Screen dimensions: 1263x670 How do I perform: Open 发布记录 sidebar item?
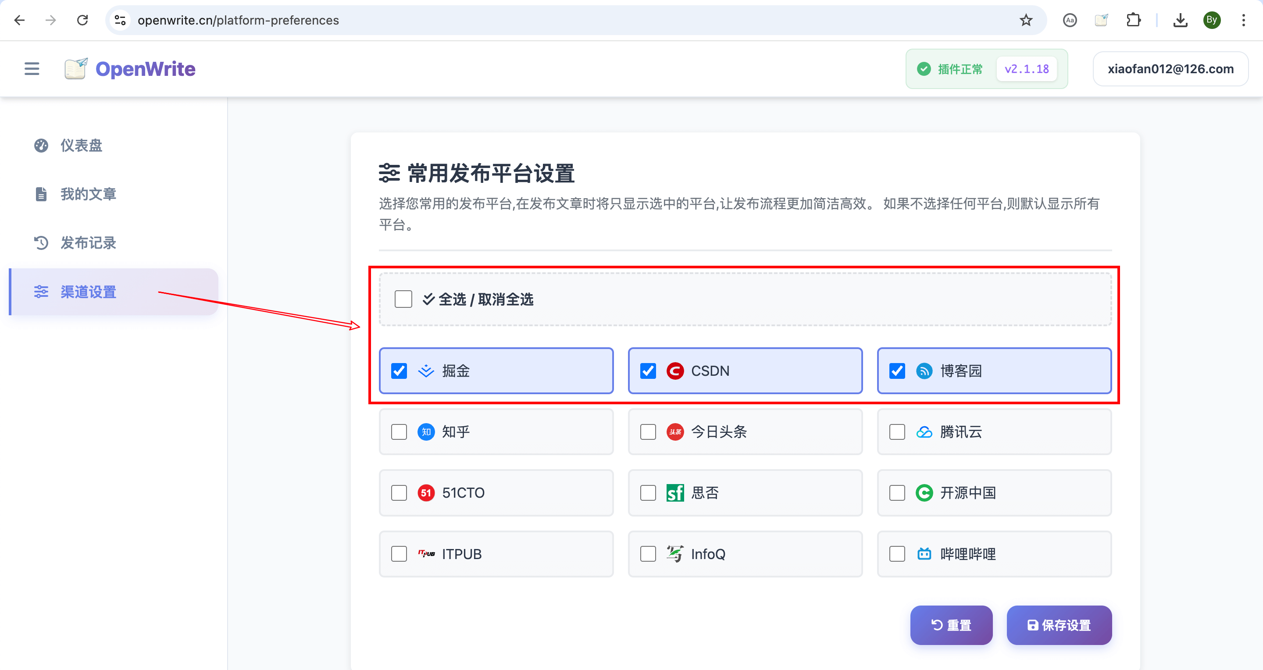(88, 243)
